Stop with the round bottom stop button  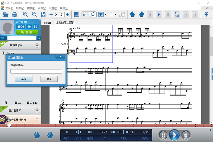(186, 135)
